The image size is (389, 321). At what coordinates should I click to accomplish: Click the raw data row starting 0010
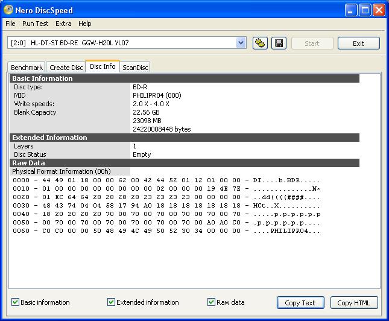[166, 189]
